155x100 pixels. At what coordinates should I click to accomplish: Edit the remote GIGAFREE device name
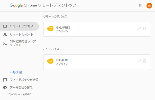pos(139,29)
